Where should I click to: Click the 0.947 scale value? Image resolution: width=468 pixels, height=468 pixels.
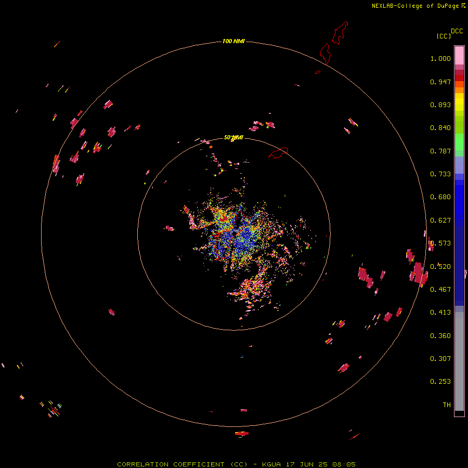[x=440, y=82]
